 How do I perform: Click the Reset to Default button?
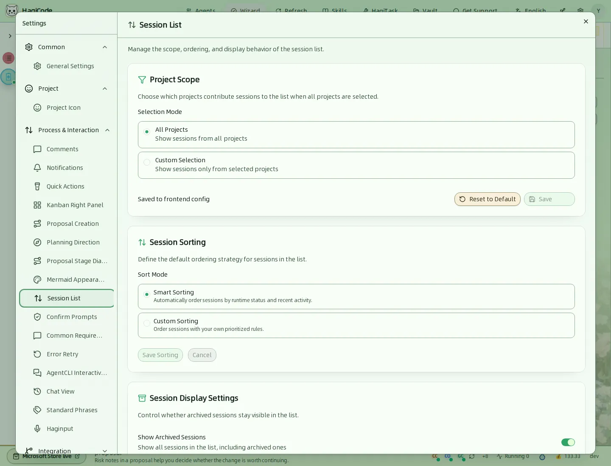pos(488,199)
